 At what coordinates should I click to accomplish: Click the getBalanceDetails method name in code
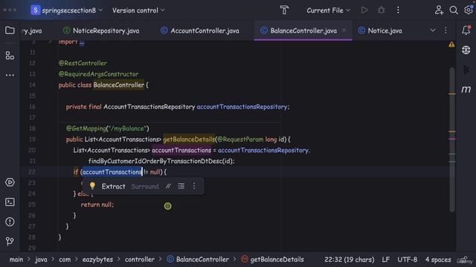pos(189,139)
